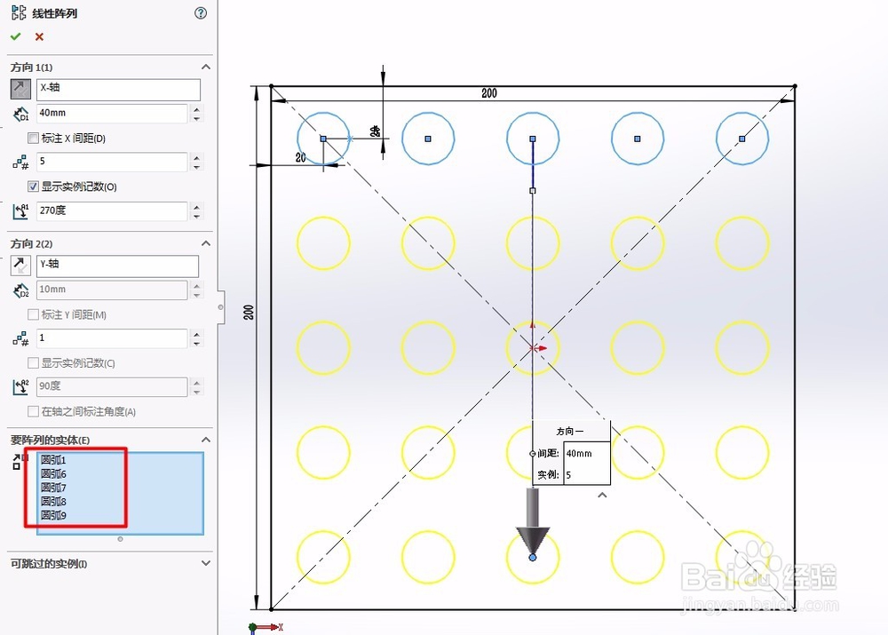Click the Direction 2 angle icon
This screenshot has height=635, width=888.
pos(21,387)
